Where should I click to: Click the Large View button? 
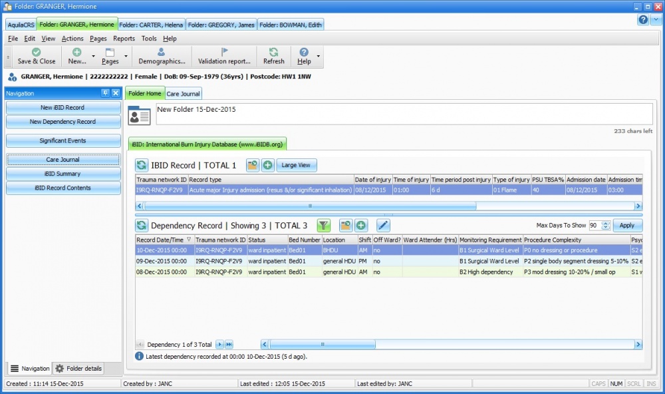tap(297, 165)
